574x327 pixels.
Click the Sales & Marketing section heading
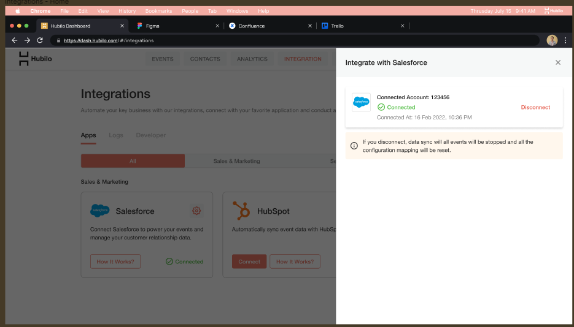point(104,182)
